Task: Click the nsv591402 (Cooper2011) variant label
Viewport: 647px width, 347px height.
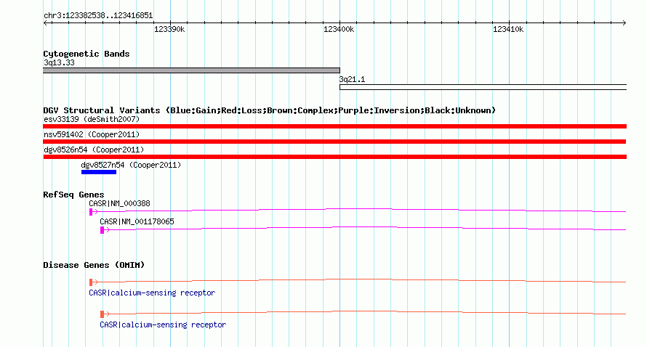Action: coord(92,135)
